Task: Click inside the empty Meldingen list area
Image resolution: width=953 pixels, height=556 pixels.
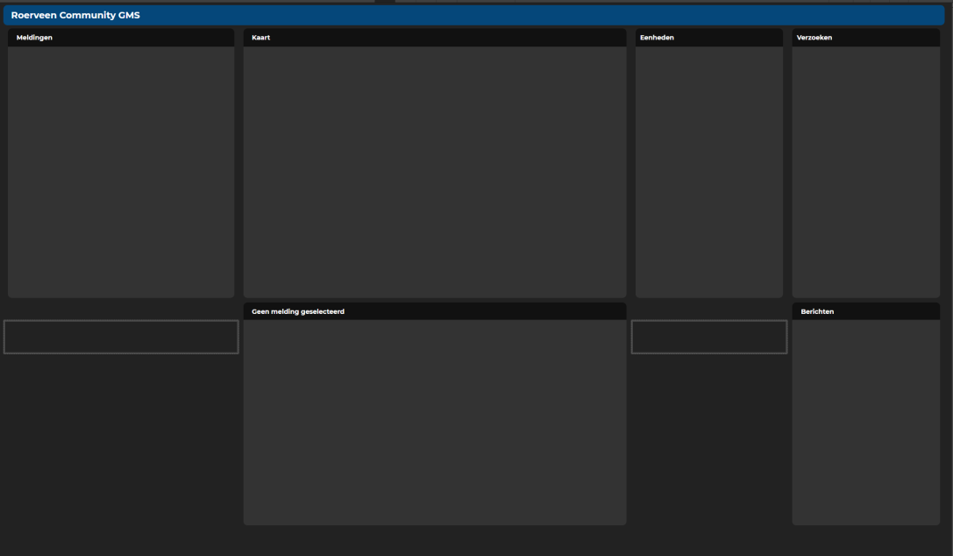Action: tap(121, 171)
